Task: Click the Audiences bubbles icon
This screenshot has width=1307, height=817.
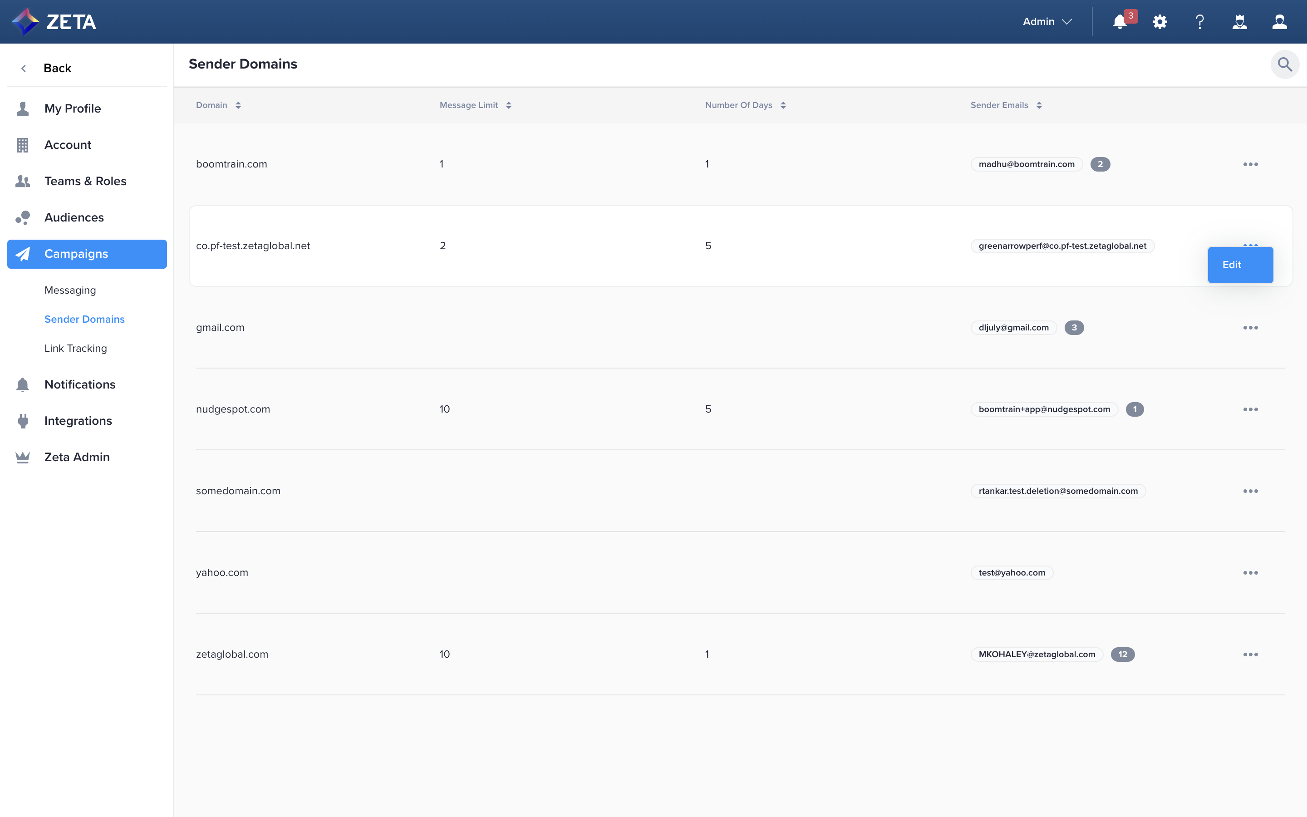Action: pos(23,217)
